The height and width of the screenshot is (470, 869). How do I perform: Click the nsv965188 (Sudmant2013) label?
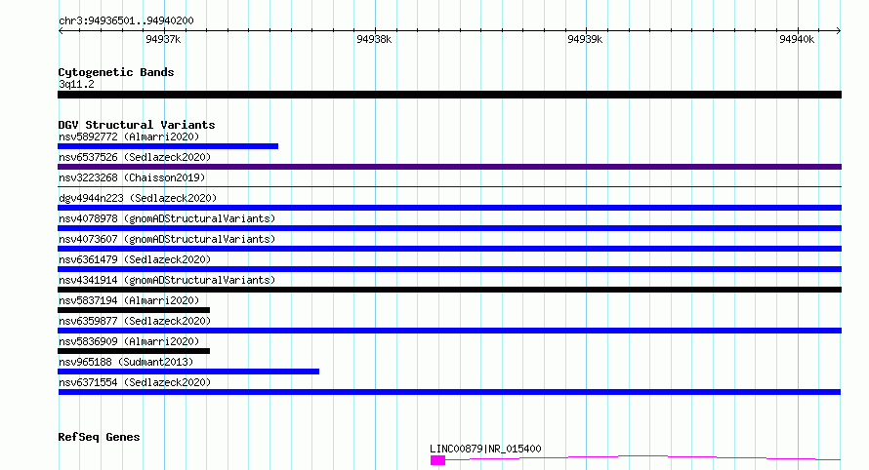coord(126,362)
